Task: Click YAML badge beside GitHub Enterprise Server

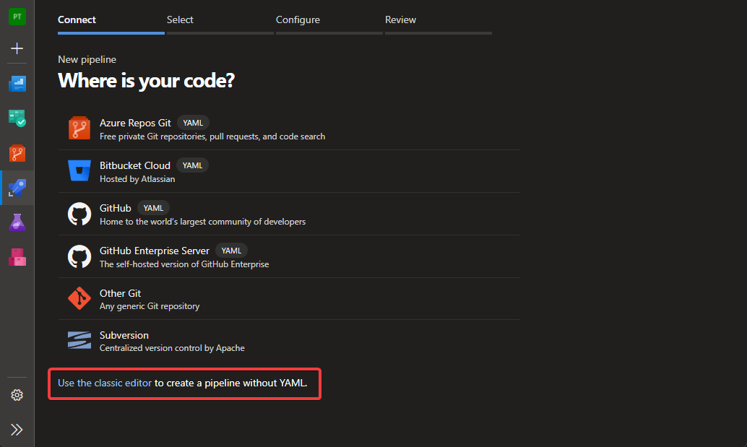Action: (x=231, y=251)
